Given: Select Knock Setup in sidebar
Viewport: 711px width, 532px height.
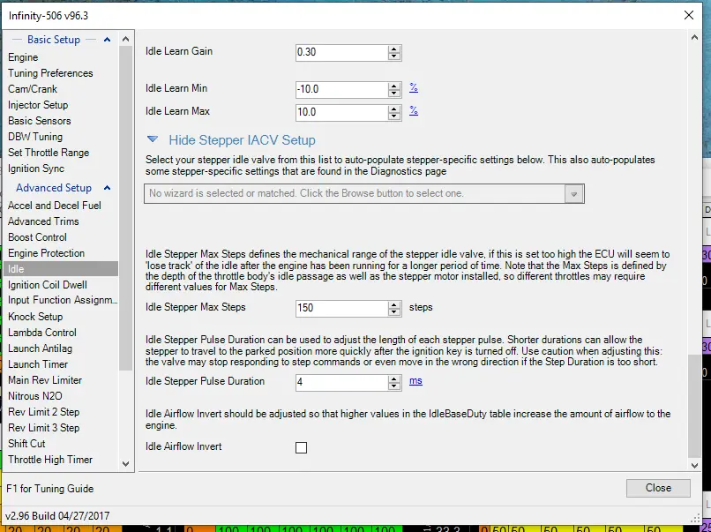Looking at the screenshot, I should pos(35,317).
